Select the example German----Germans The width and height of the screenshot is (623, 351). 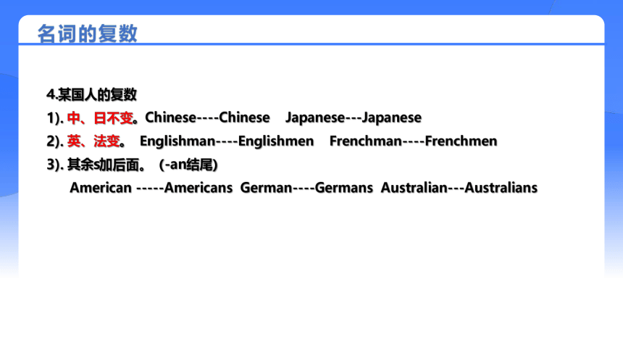click(x=306, y=187)
